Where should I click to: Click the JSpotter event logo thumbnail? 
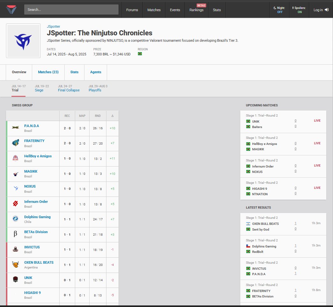23,41
